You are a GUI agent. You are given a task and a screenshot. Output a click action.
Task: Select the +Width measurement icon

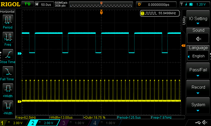point(8,89)
